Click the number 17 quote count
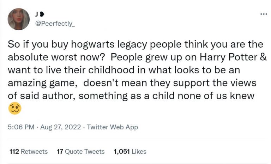 pos(60,152)
